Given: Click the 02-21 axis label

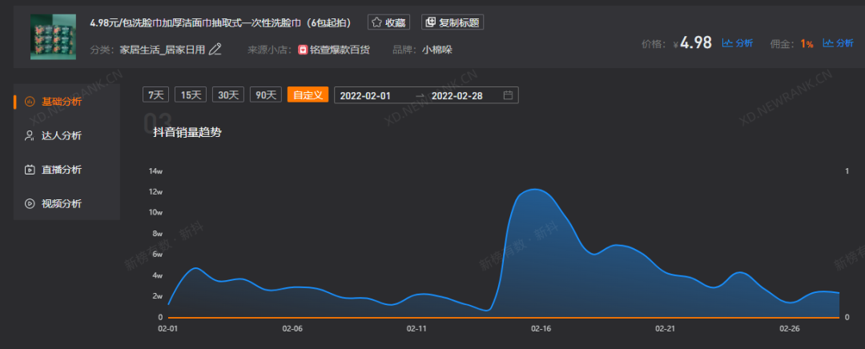Looking at the screenshot, I should (665, 329).
